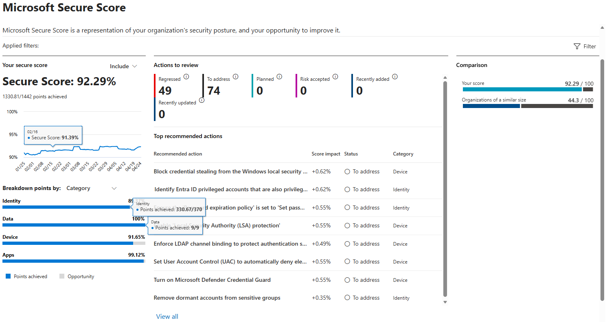The height and width of the screenshot is (322, 607).
Task: Click the To address count 74
Action: (214, 91)
